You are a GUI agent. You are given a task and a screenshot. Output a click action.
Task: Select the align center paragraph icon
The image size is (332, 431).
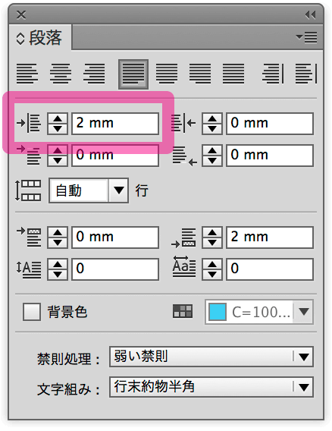[x=61, y=74]
